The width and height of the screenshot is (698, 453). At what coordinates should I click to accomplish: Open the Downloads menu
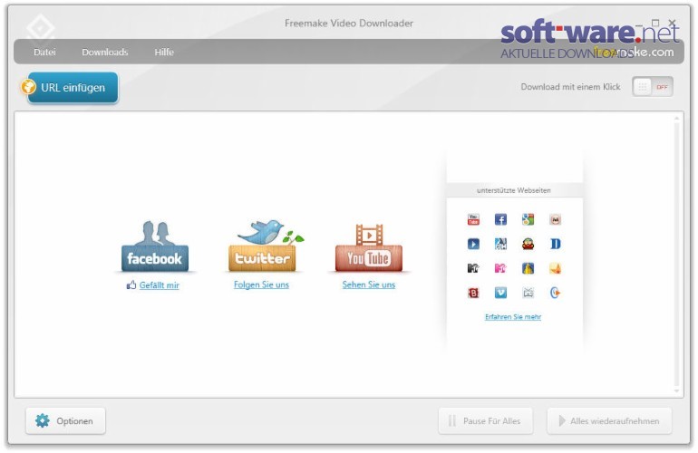104,52
